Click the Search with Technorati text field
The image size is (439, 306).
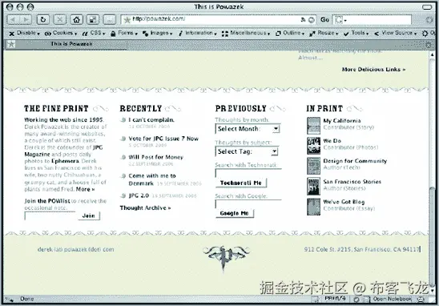(248, 173)
